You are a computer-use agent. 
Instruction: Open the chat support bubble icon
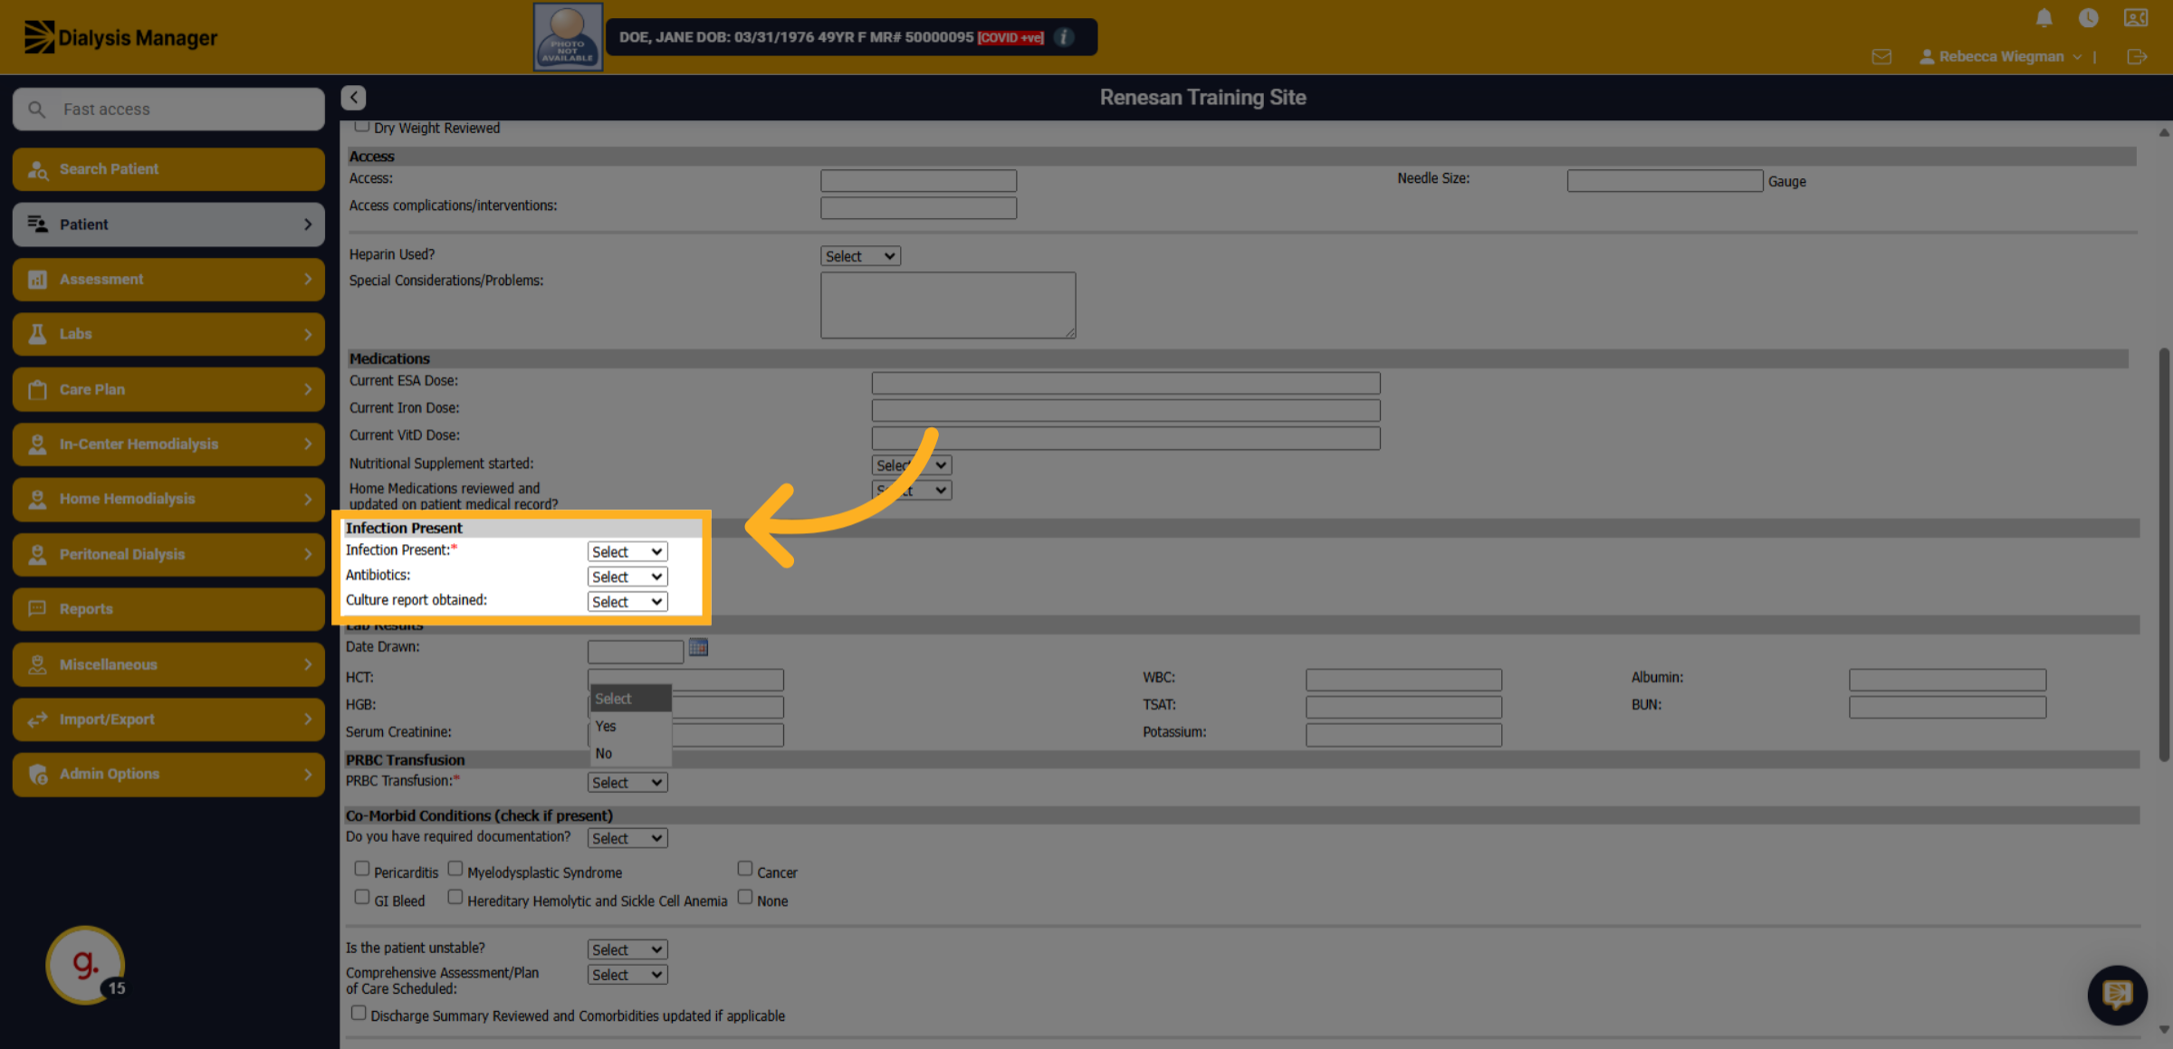[x=2118, y=995]
